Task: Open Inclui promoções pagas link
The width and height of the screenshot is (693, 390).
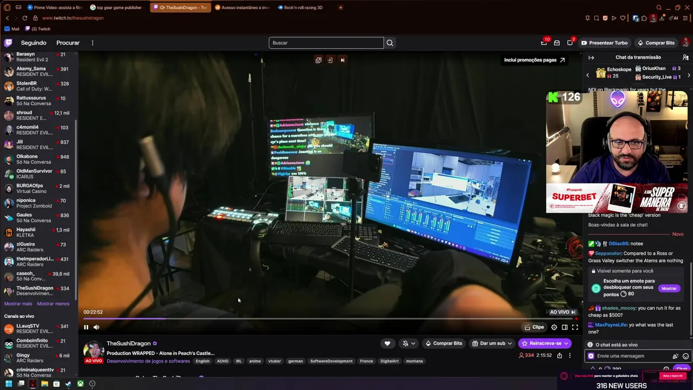Action: [534, 60]
